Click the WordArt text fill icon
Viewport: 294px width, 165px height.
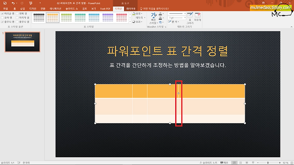pos(161,14)
